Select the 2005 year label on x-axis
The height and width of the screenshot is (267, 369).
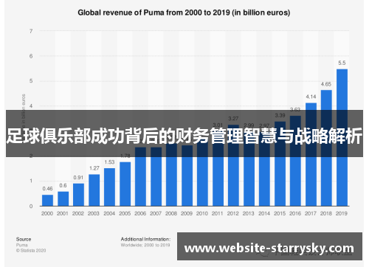(125, 213)
